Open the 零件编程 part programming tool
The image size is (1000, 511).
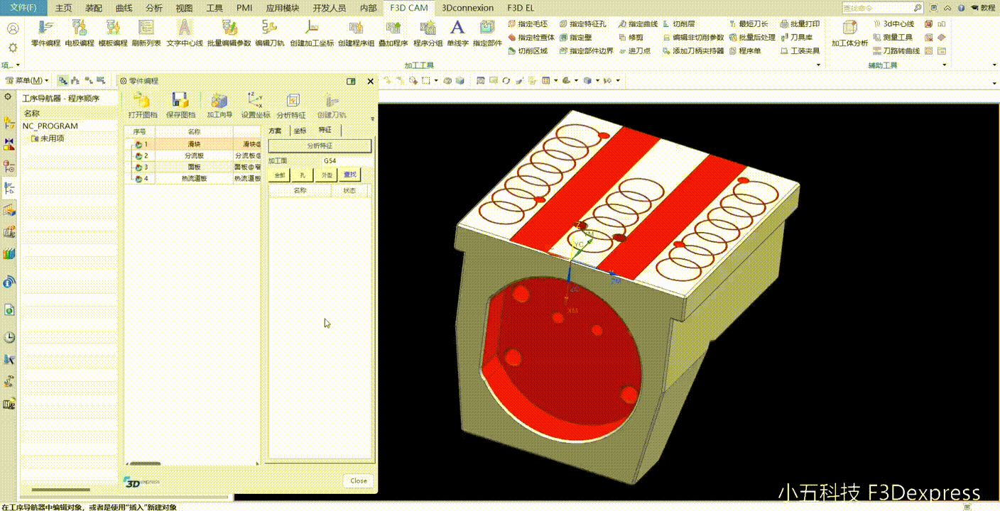[45, 33]
